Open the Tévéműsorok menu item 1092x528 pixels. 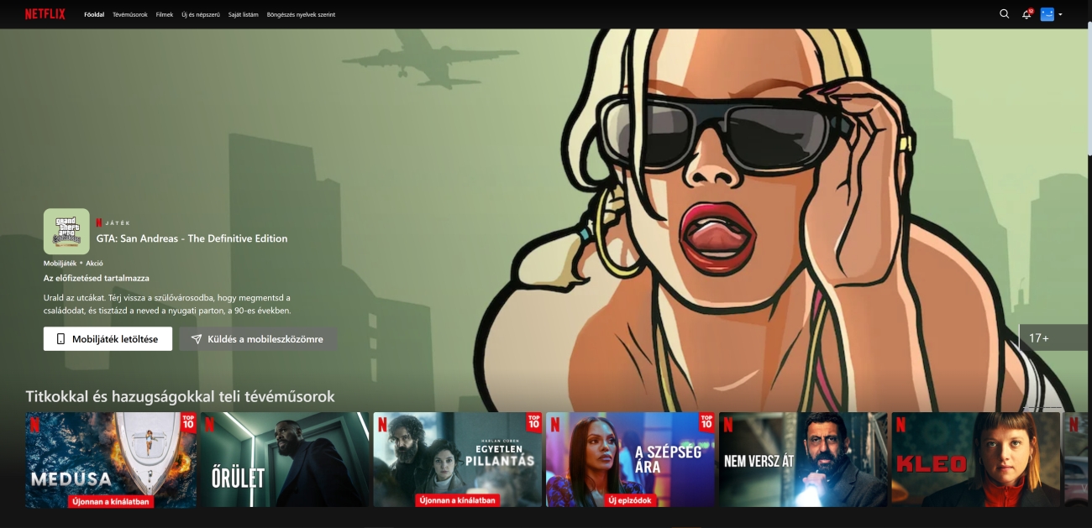coord(130,15)
